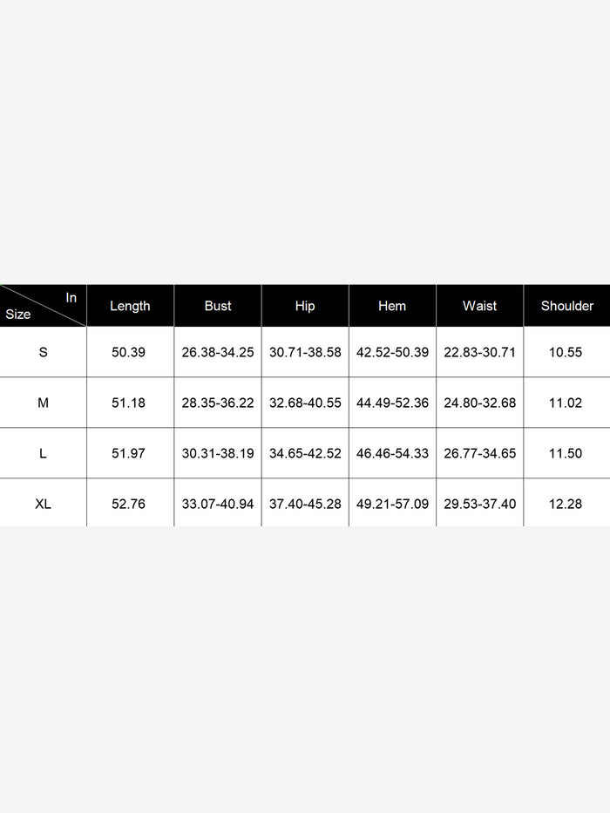Select the M size row label
Image resolution: width=610 pixels, height=813 pixels.
point(44,403)
